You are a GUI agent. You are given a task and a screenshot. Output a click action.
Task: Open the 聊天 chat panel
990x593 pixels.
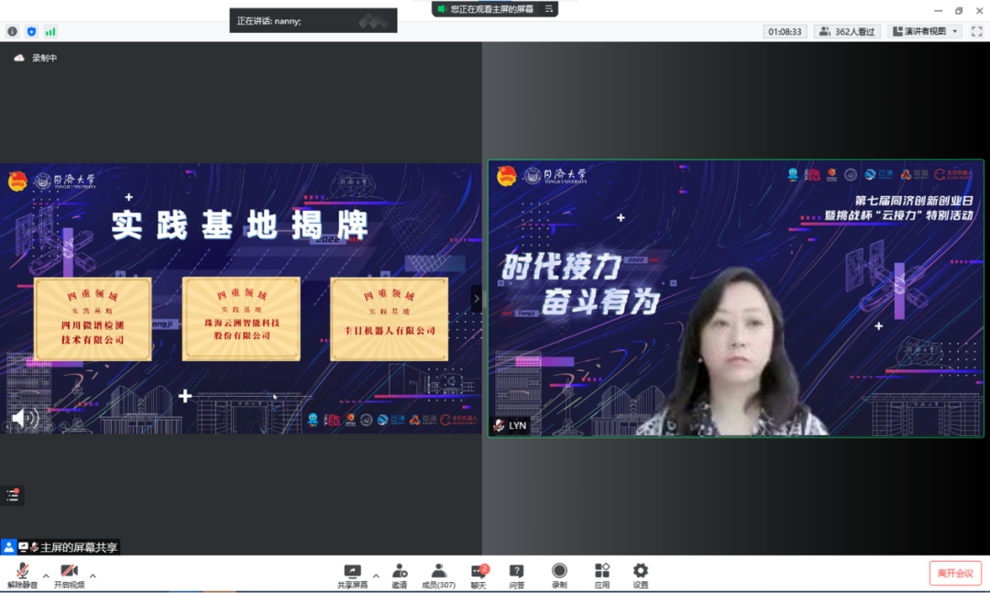(x=478, y=575)
